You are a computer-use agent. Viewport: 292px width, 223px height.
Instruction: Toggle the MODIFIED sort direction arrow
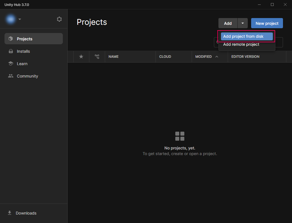[216, 57]
